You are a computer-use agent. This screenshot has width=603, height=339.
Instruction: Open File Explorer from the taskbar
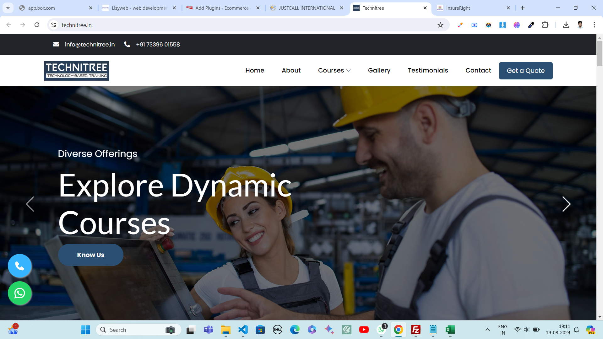click(226, 330)
